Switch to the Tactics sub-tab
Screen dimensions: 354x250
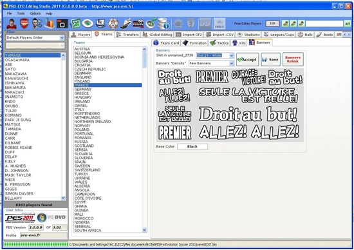(x=219, y=43)
